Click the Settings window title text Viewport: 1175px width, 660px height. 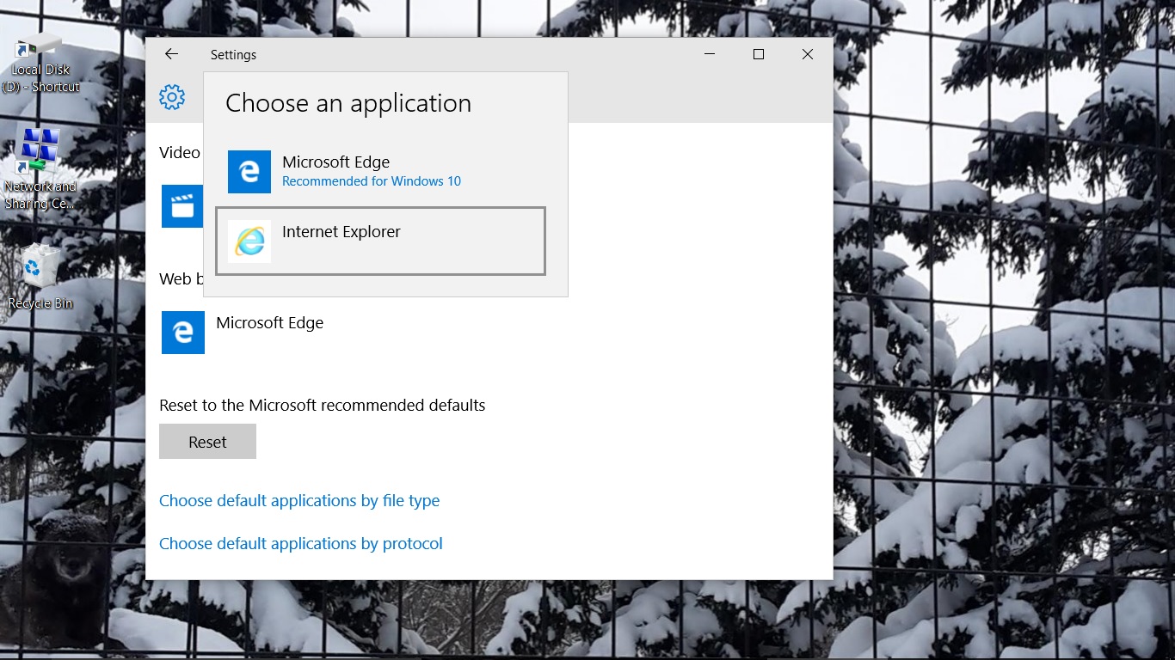pos(233,55)
